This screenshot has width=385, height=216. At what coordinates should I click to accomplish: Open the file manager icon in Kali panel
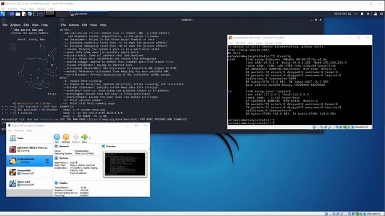tap(17, 14)
